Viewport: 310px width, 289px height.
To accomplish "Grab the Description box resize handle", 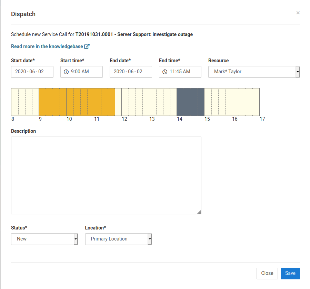I will click(199, 212).
